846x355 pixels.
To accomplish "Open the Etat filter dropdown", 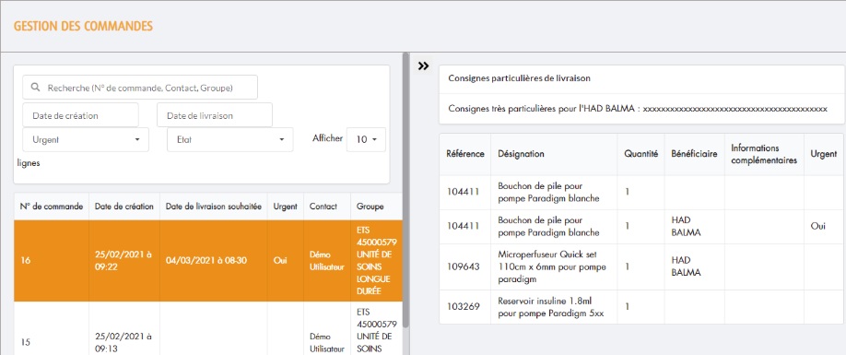I will click(230, 139).
